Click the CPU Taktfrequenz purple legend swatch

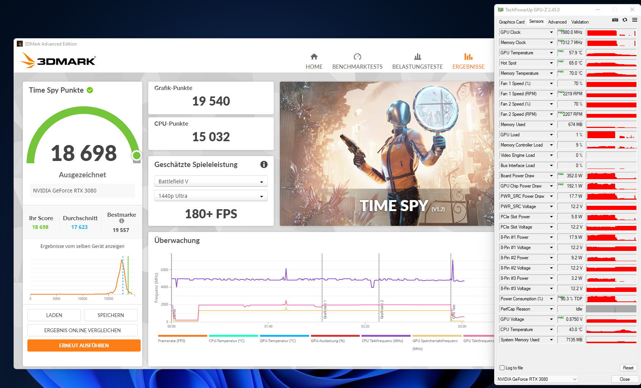tap(386, 336)
